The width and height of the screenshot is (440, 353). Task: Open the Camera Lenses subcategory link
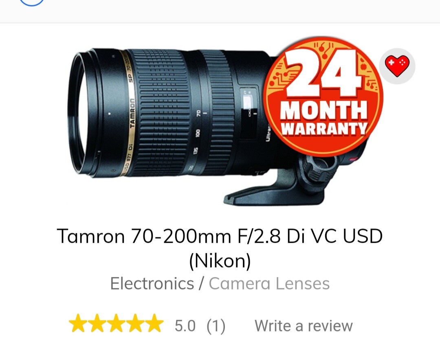pos(269,283)
